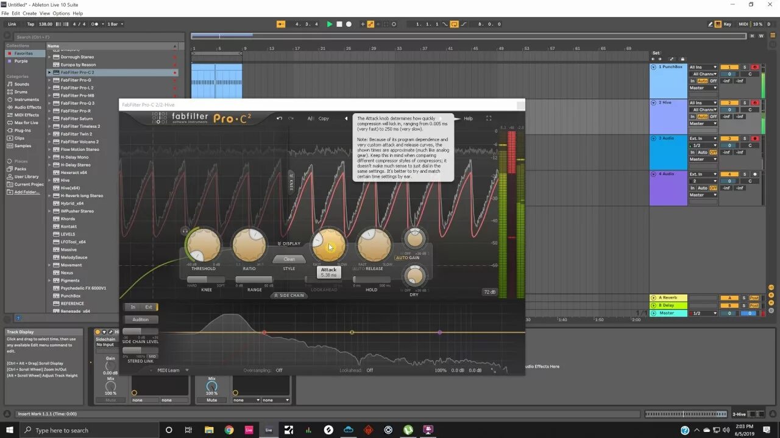Click the HOLD slider
This screenshot has height=438, width=780.
[372, 280]
